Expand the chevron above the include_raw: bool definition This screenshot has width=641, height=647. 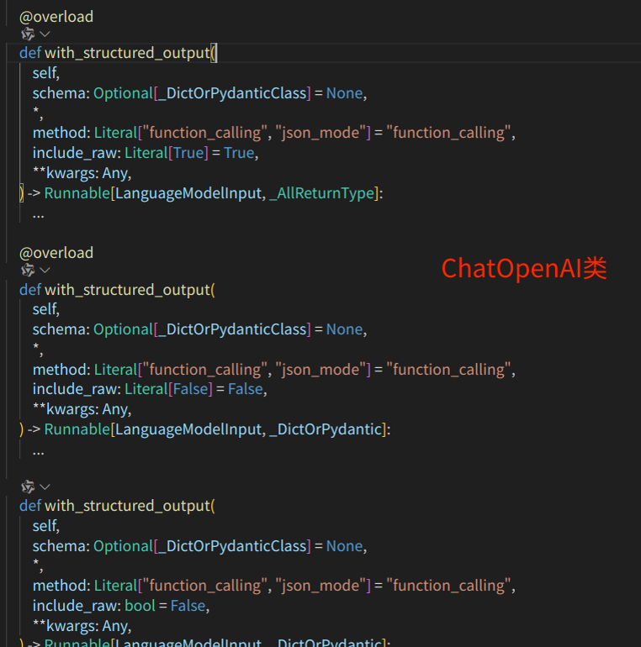pos(45,487)
